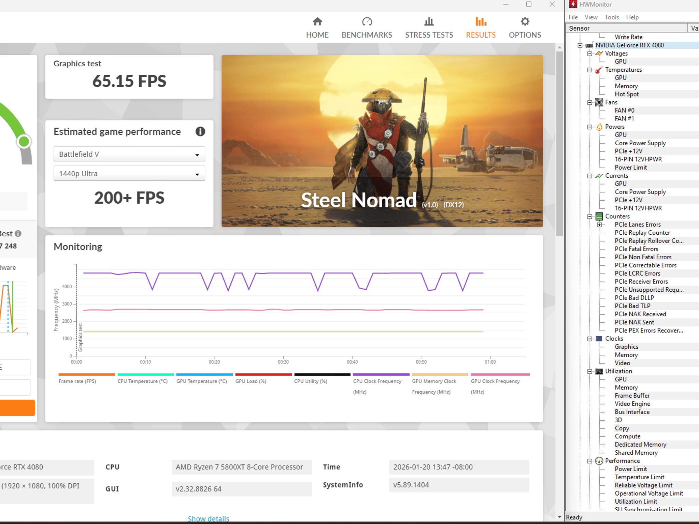The width and height of the screenshot is (699, 524).
Task: Click the Steel Nomad benchmark thumbnail
Action: click(x=382, y=141)
